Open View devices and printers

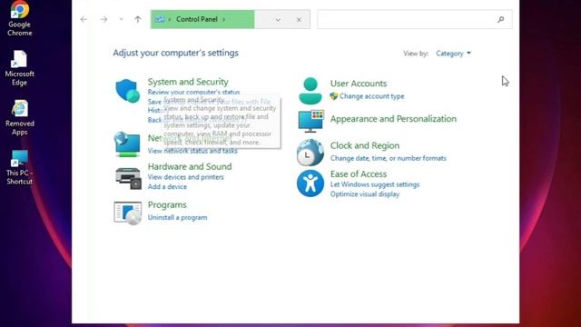[185, 177]
